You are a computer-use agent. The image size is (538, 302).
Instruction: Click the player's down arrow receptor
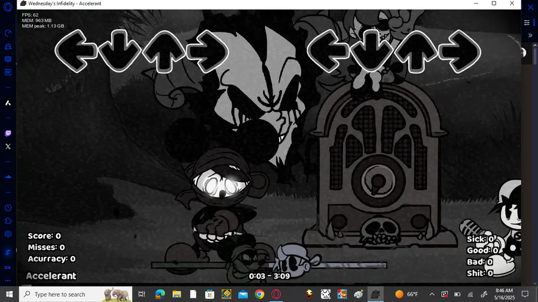click(x=372, y=51)
